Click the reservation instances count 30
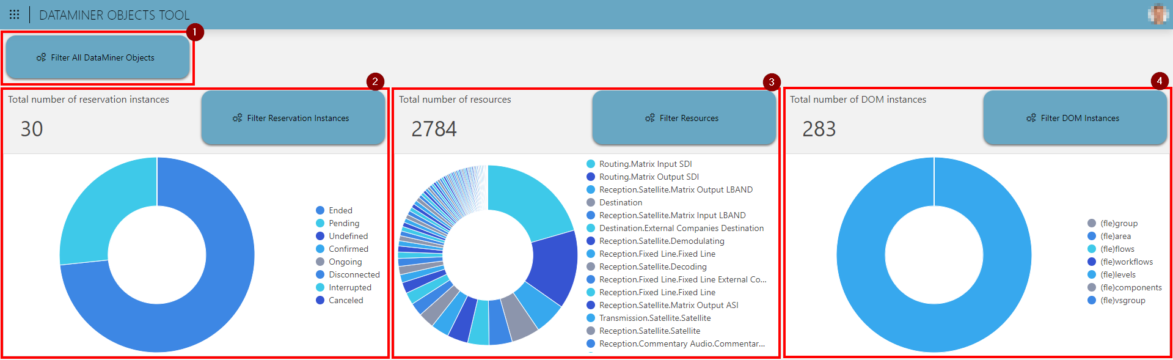The image size is (1173, 360). pos(32,129)
